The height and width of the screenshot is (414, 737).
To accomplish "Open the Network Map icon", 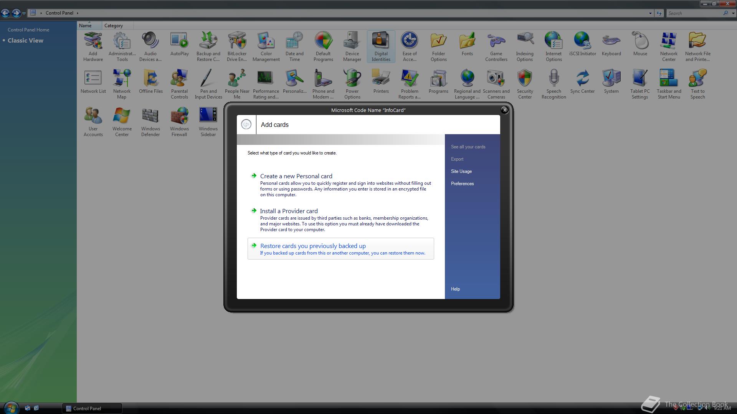I will (x=122, y=84).
